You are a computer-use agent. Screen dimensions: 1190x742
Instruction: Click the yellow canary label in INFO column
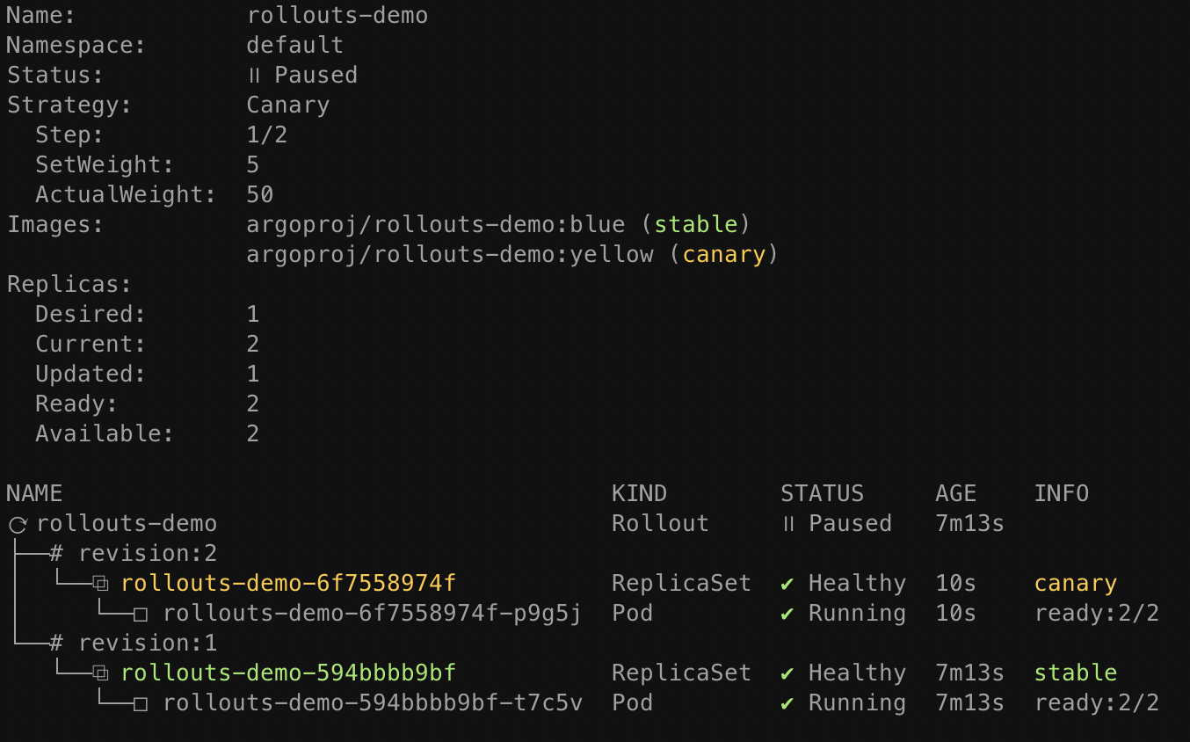(x=1076, y=584)
